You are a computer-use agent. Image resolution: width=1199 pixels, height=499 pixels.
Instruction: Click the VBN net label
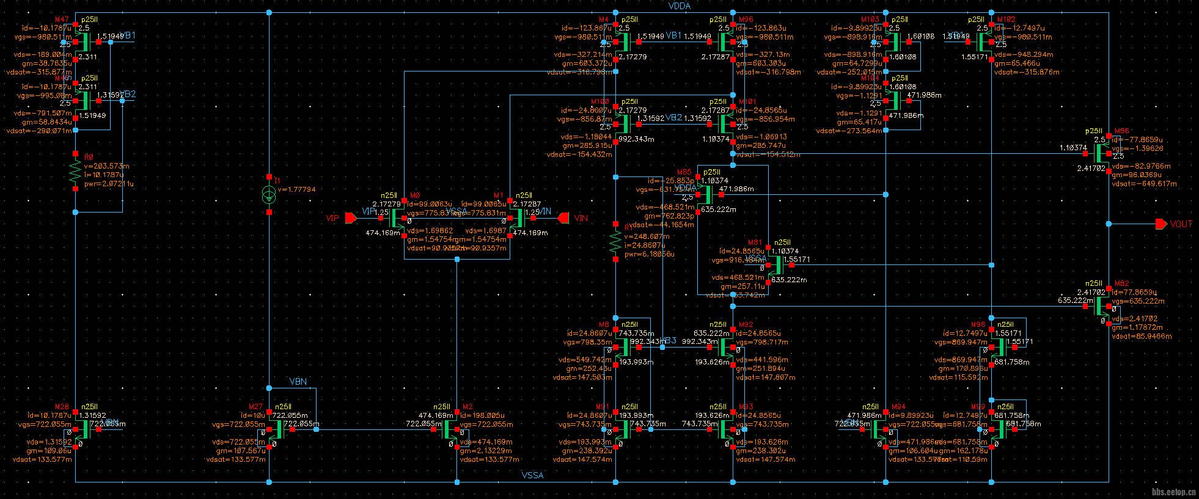[298, 382]
